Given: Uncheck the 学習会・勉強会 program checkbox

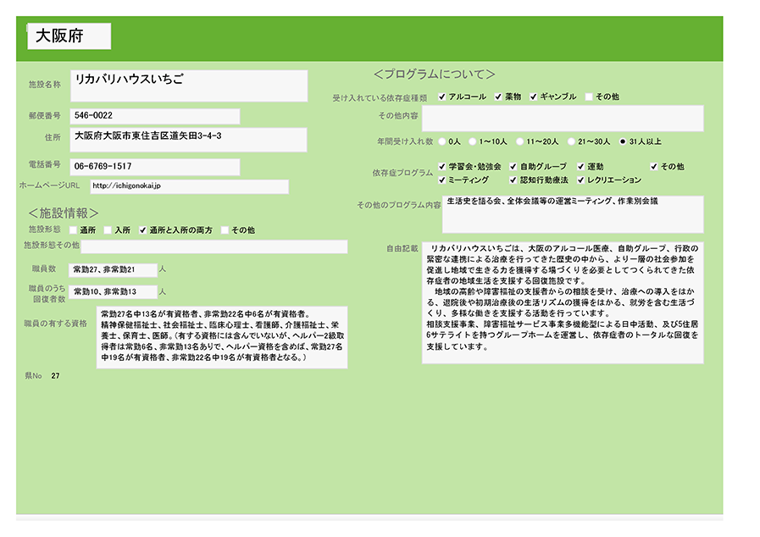Looking at the screenshot, I should point(442,167).
